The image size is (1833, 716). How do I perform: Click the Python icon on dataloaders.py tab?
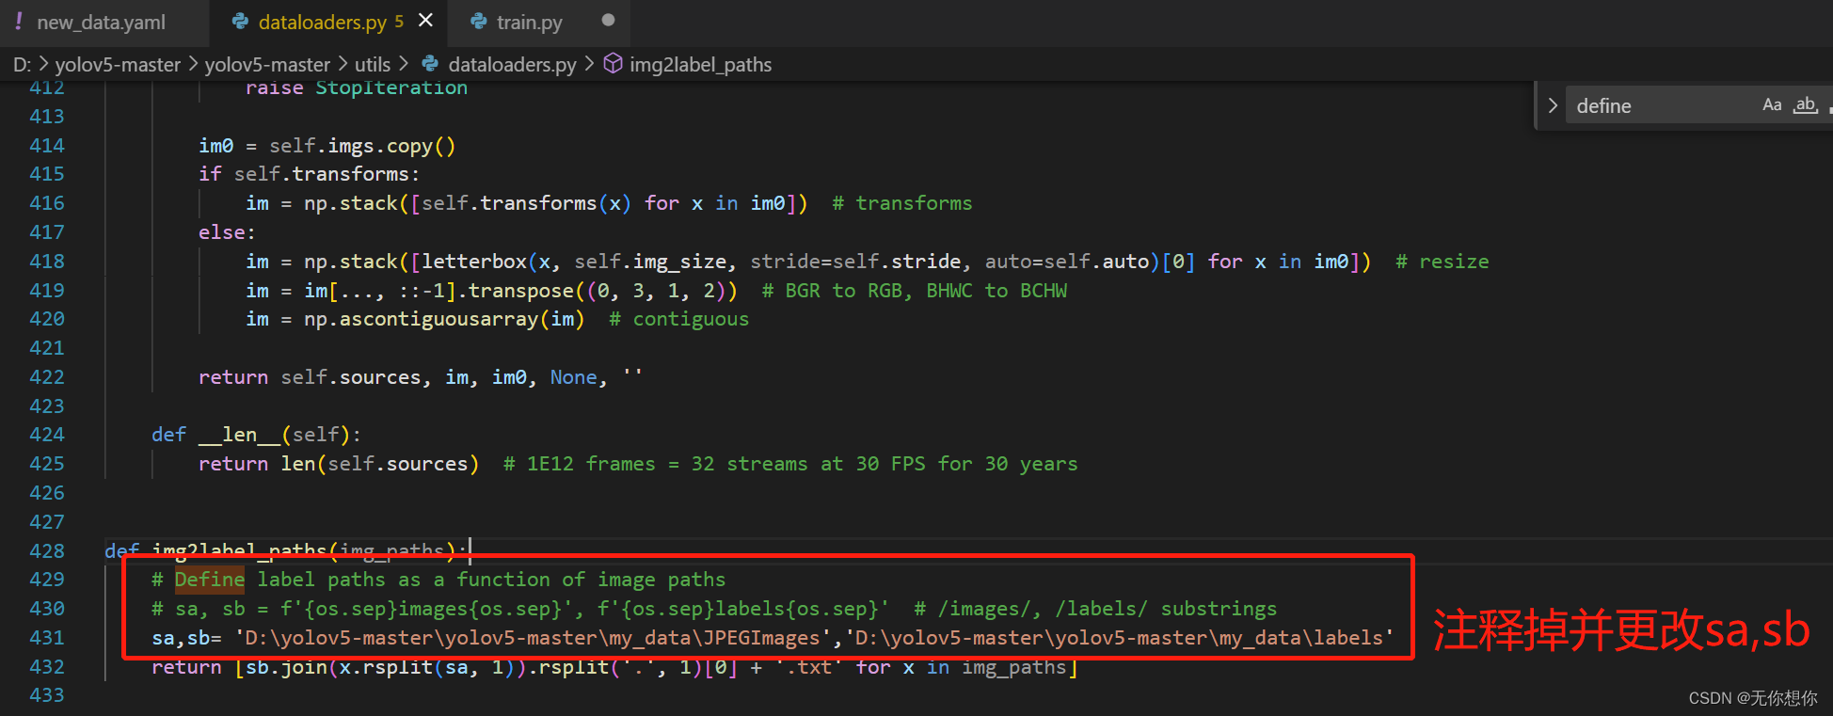[x=241, y=22]
